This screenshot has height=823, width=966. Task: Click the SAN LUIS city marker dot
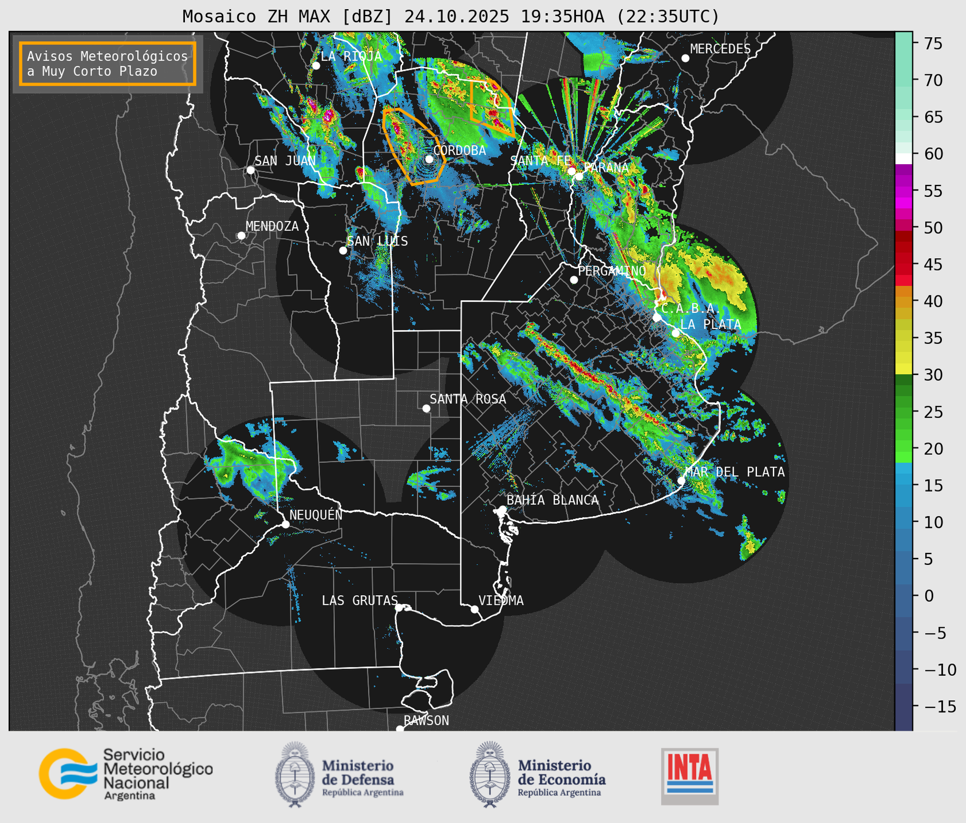(x=343, y=250)
